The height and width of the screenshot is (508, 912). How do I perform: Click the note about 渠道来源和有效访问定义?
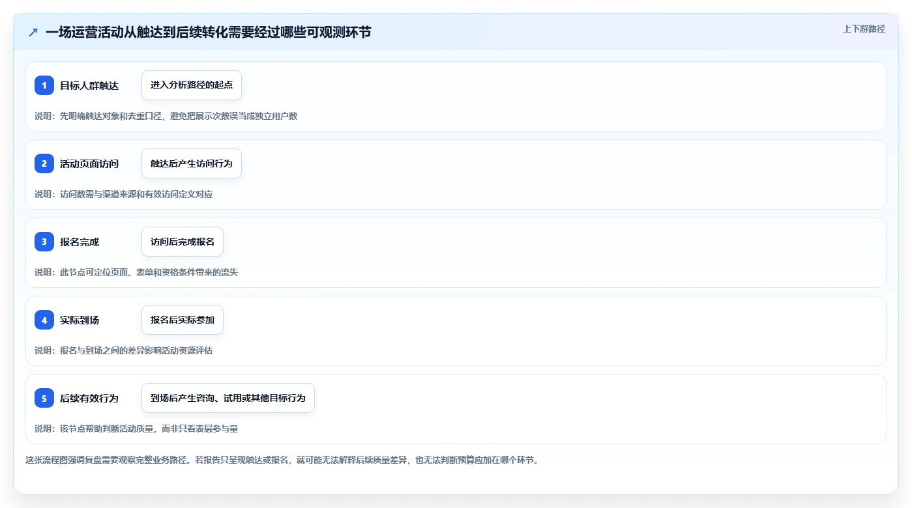[124, 194]
